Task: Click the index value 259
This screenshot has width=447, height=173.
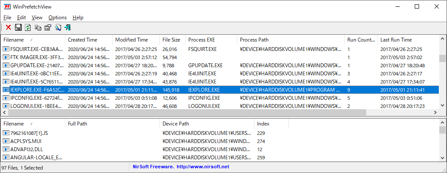Action: [x=261, y=158]
